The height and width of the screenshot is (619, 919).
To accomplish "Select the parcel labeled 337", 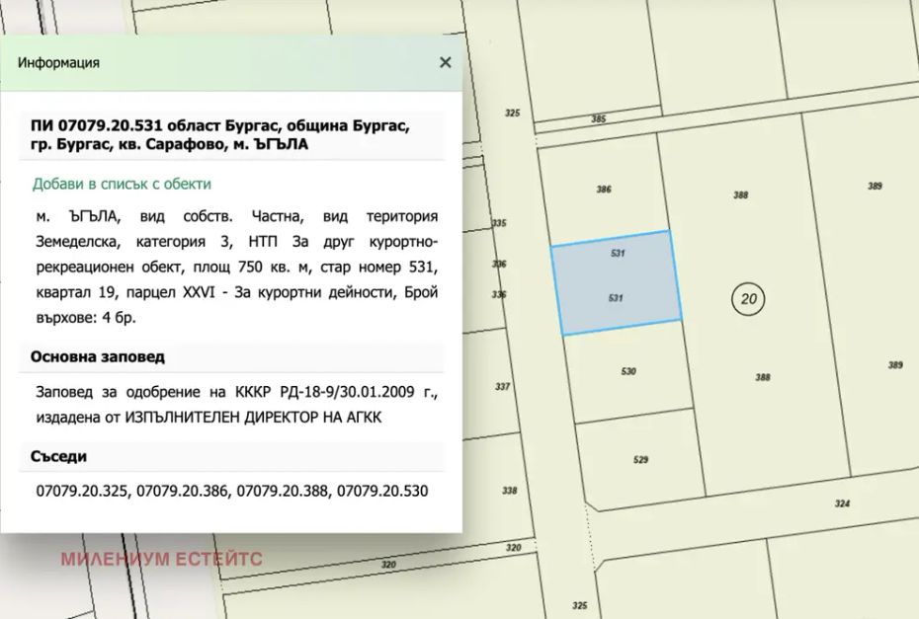I will click(x=502, y=386).
